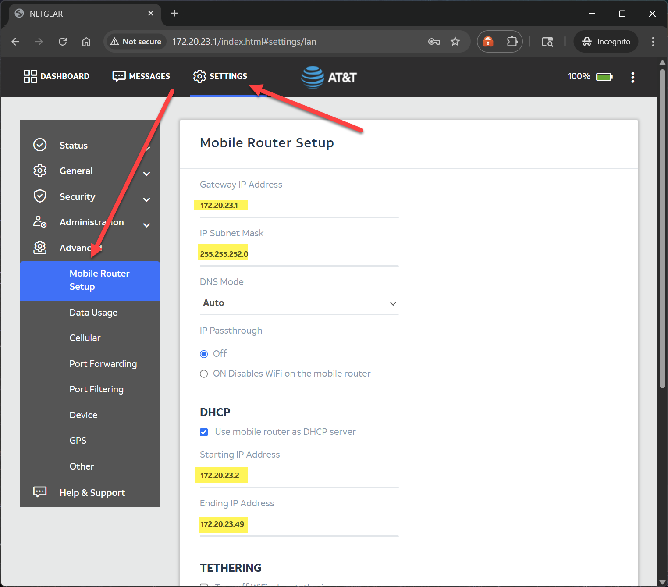The width and height of the screenshot is (668, 587).
Task: Open Port Forwarding settings
Action: 103,364
